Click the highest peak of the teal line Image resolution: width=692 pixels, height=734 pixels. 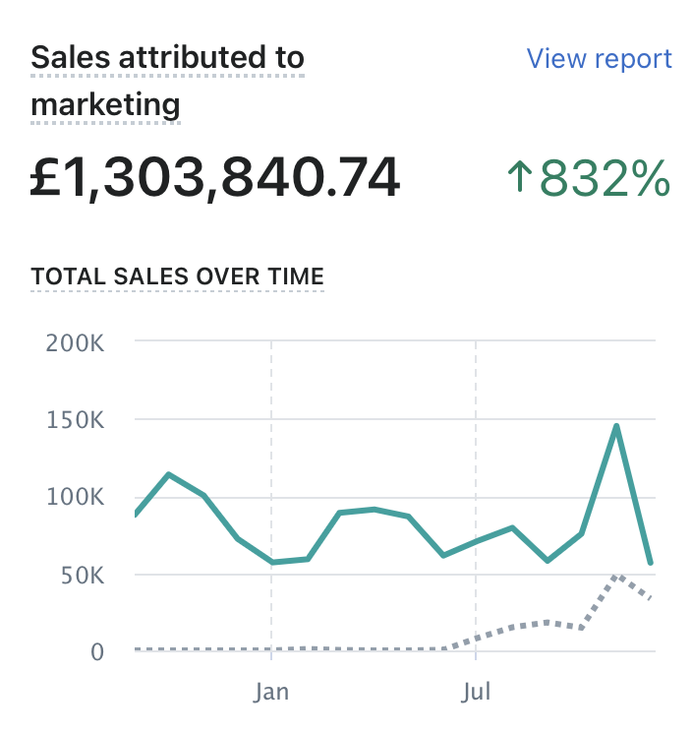pyautogui.click(x=616, y=426)
